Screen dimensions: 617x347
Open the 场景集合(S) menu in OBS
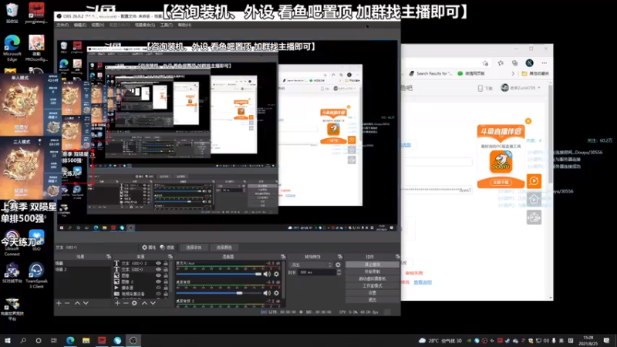click(145, 25)
